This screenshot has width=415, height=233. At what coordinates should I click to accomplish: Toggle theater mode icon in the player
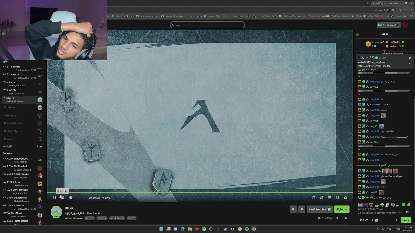click(x=322, y=198)
